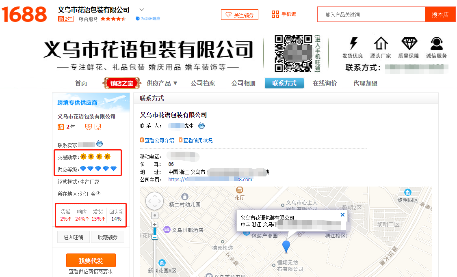Click the blue map location pin
This screenshot has height=277, width=457.
pyautogui.click(x=286, y=247)
